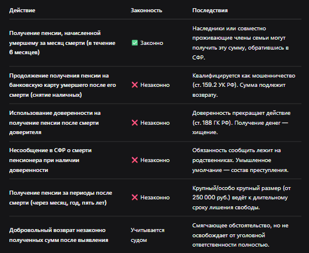The width and height of the screenshot is (309, 253).
Task: Click the ст. 188 ГК РФ reference text
Action: coord(212,123)
